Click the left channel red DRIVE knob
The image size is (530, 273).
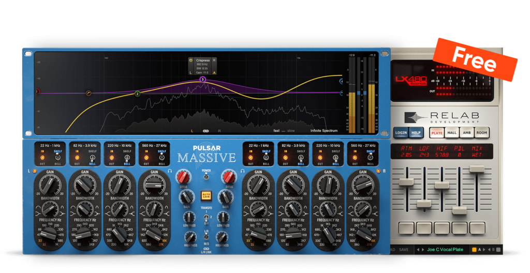click(x=183, y=177)
